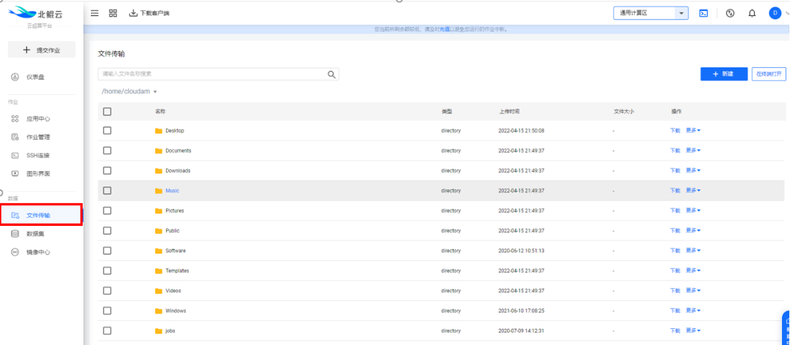Expand 更多 menu for Music row
Viewport: 790px width, 345px height.
pos(693,190)
